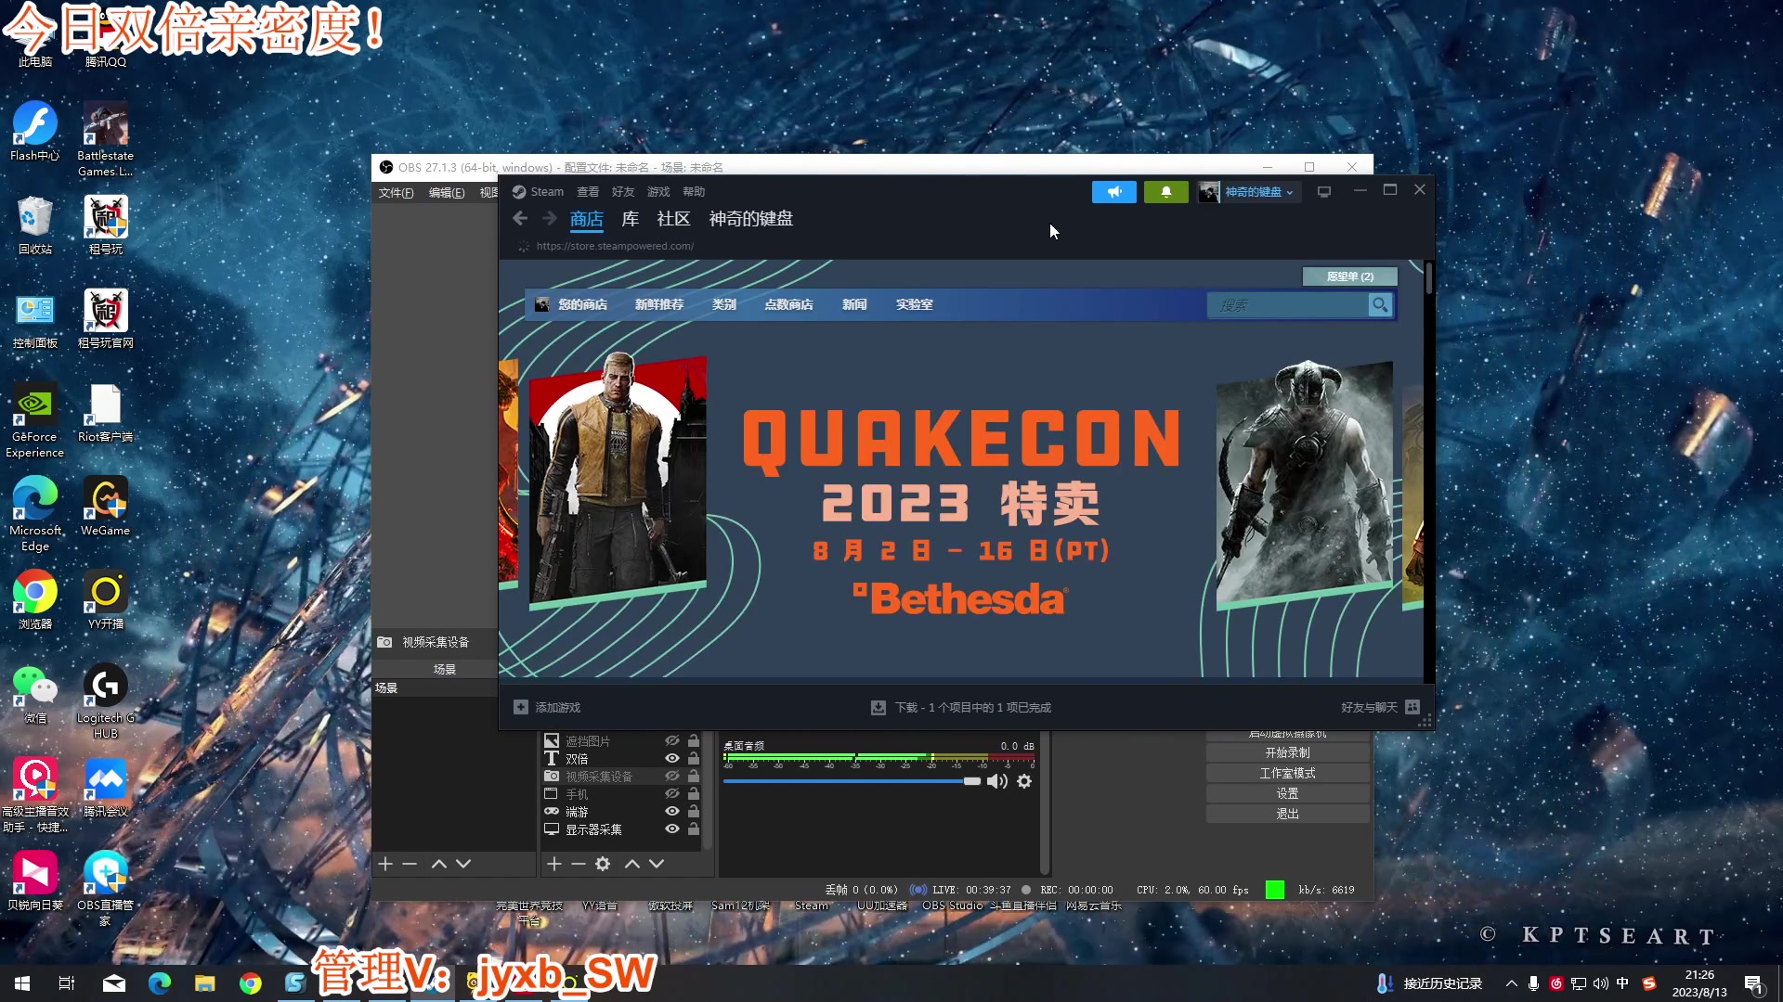Open OBS source properties gear
Screen dimensions: 1783x1002
603,864
